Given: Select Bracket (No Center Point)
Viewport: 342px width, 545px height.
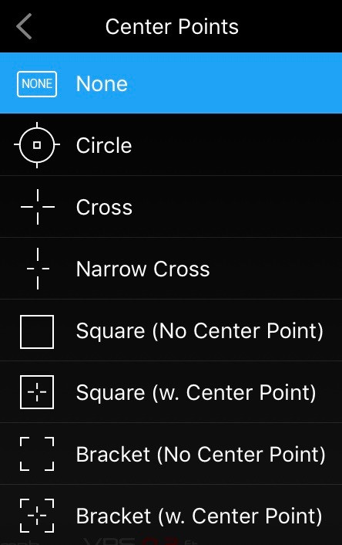Looking at the screenshot, I should pyautogui.click(x=171, y=454).
